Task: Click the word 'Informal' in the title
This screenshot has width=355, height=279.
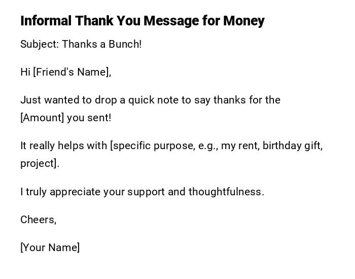Action: [46, 21]
